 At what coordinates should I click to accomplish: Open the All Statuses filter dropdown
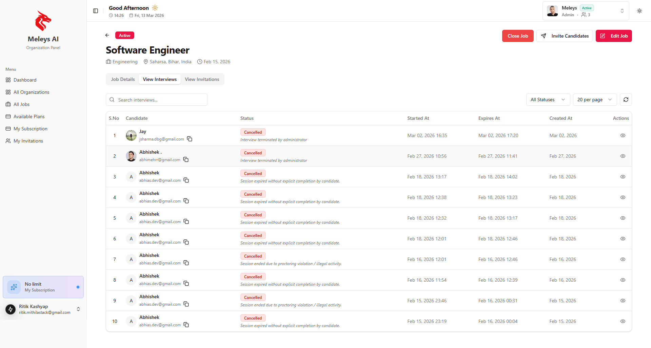pos(548,100)
